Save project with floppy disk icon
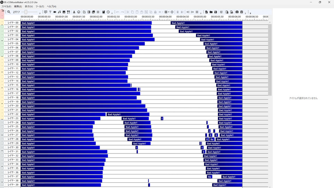 216,12
